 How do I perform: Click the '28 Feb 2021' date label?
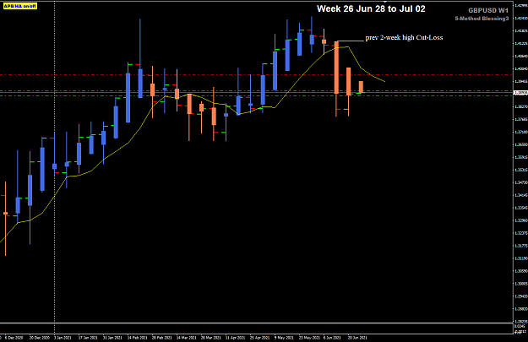point(162,337)
